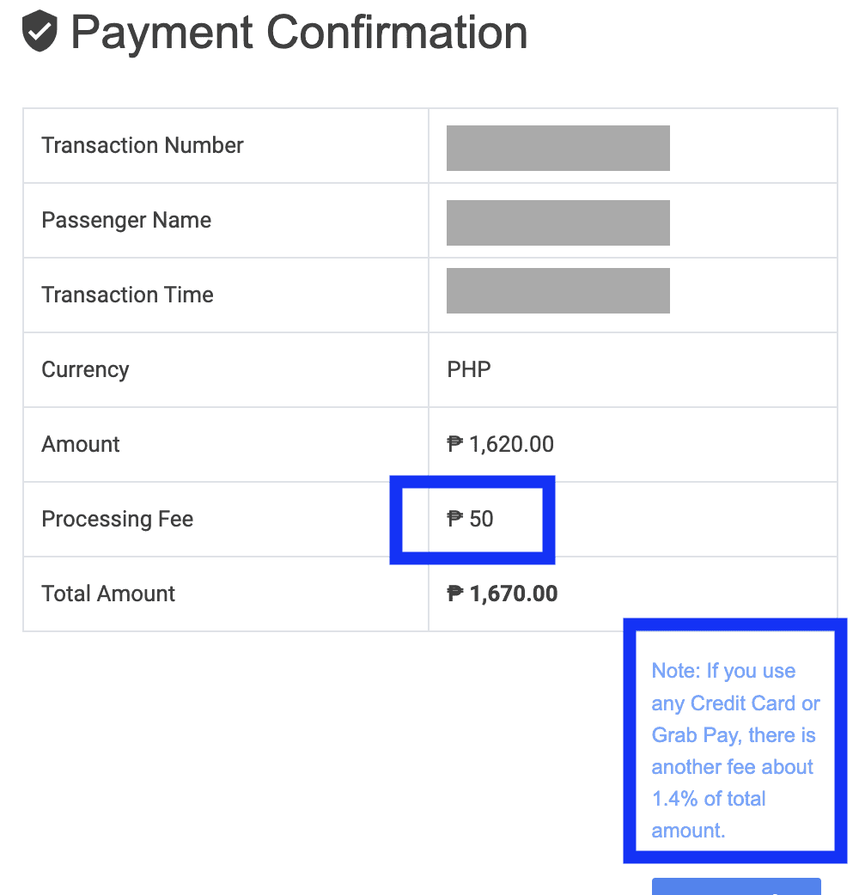Screen dimensions: 859x895
Task: Select the ₱ 50 processing fee value
Action: tap(471, 519)
